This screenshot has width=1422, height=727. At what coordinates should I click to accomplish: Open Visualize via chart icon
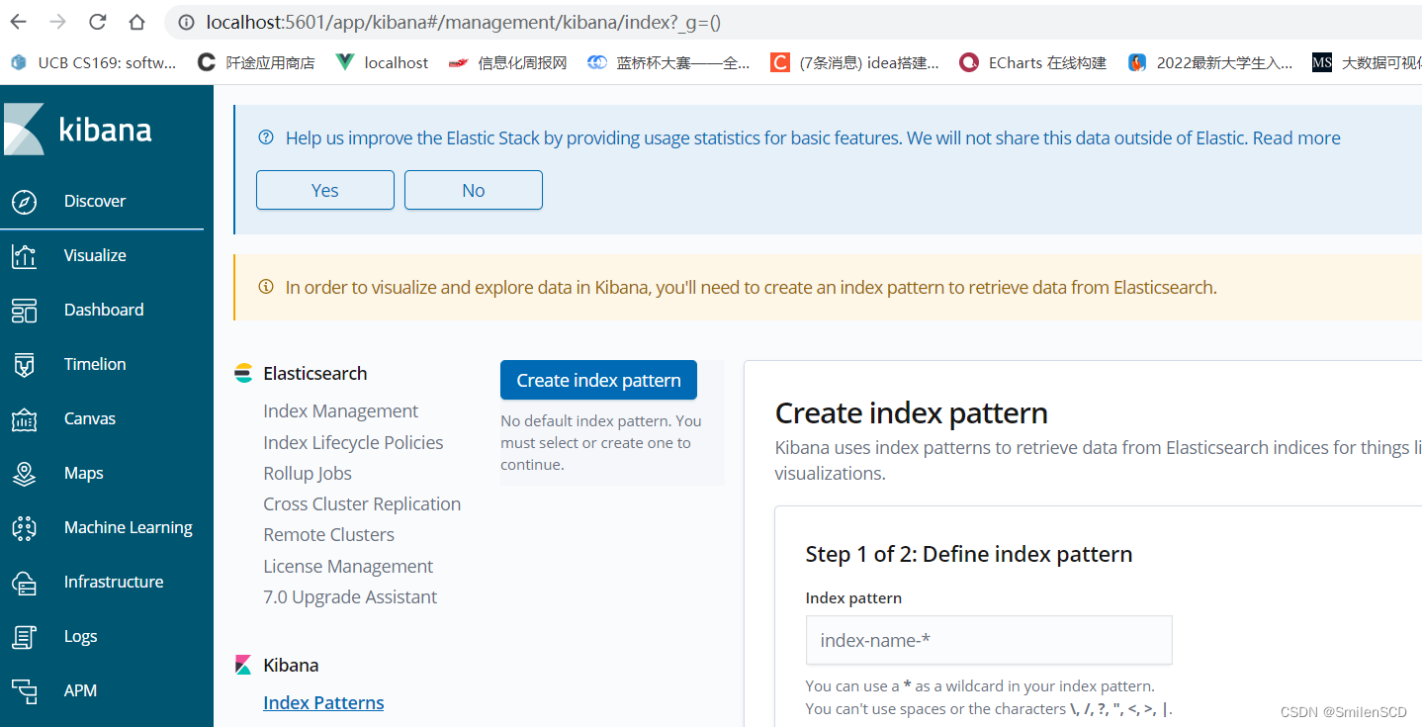pyautogui.click(x=24, y=255)
